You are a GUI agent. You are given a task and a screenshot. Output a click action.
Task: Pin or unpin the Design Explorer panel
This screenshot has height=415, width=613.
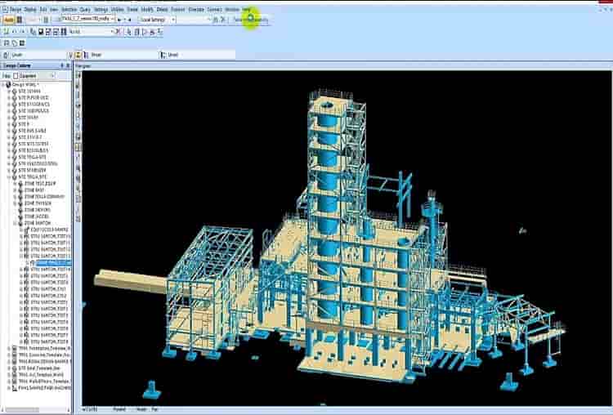tap(62, 66)
